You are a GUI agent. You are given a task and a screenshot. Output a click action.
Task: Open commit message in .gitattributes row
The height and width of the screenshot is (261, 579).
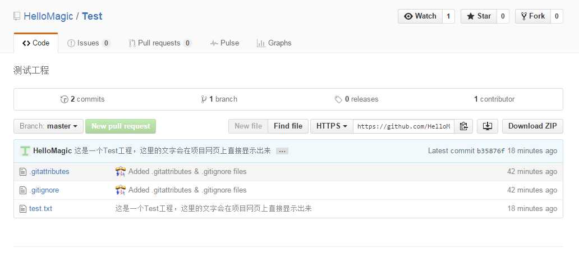pos(187,172)
